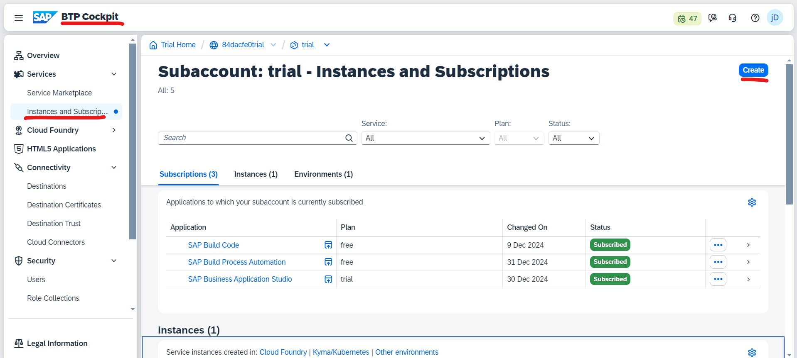The width and height of the screenshot is (797, 358).
Task: Open the Service filter dropdown
Action: pos(426,138)
